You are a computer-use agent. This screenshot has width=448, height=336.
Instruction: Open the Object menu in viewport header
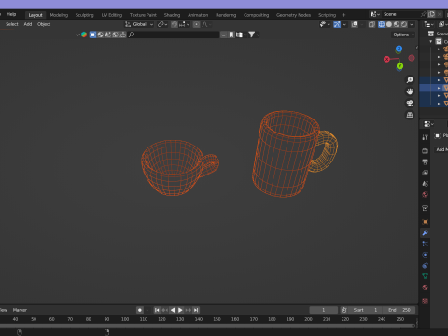[44, 24]
